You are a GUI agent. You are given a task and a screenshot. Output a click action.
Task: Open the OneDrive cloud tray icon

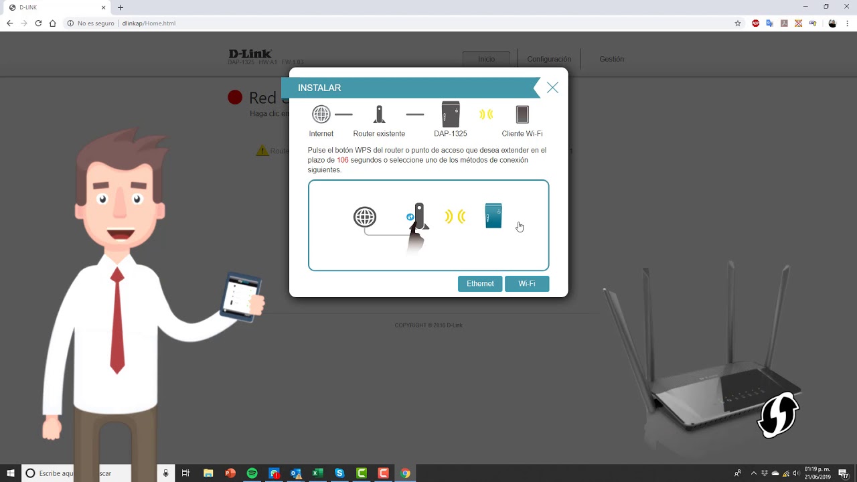tap(775, 473)
